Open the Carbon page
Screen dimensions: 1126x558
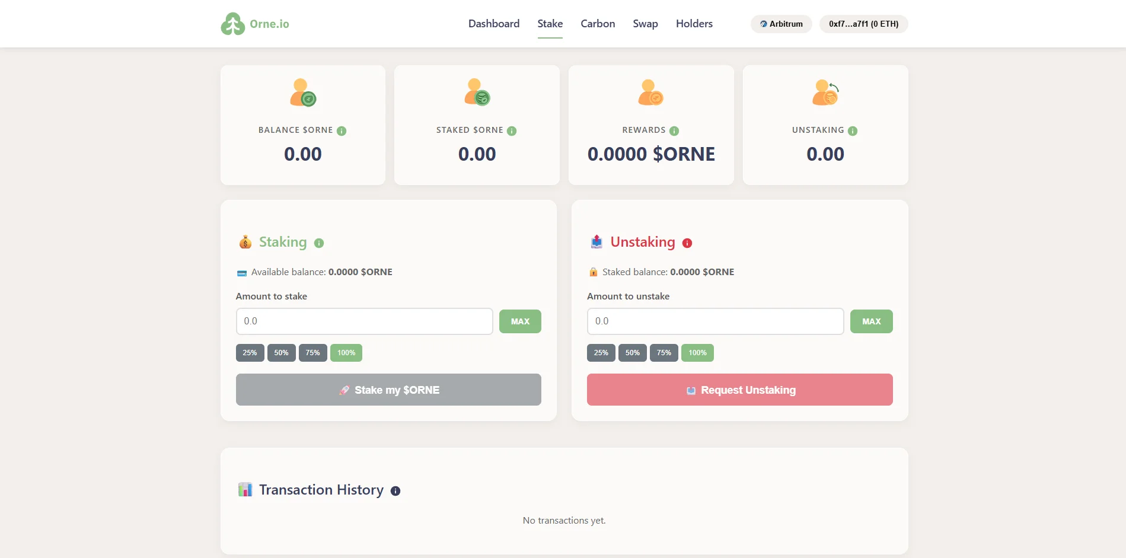click(597, 24)
